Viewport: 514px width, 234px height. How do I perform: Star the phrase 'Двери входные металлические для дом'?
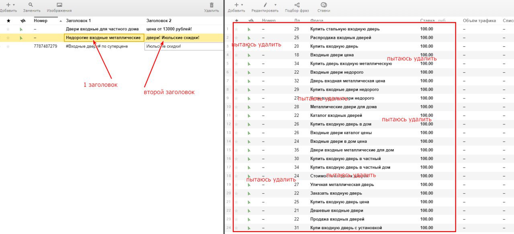click(236, 150)
